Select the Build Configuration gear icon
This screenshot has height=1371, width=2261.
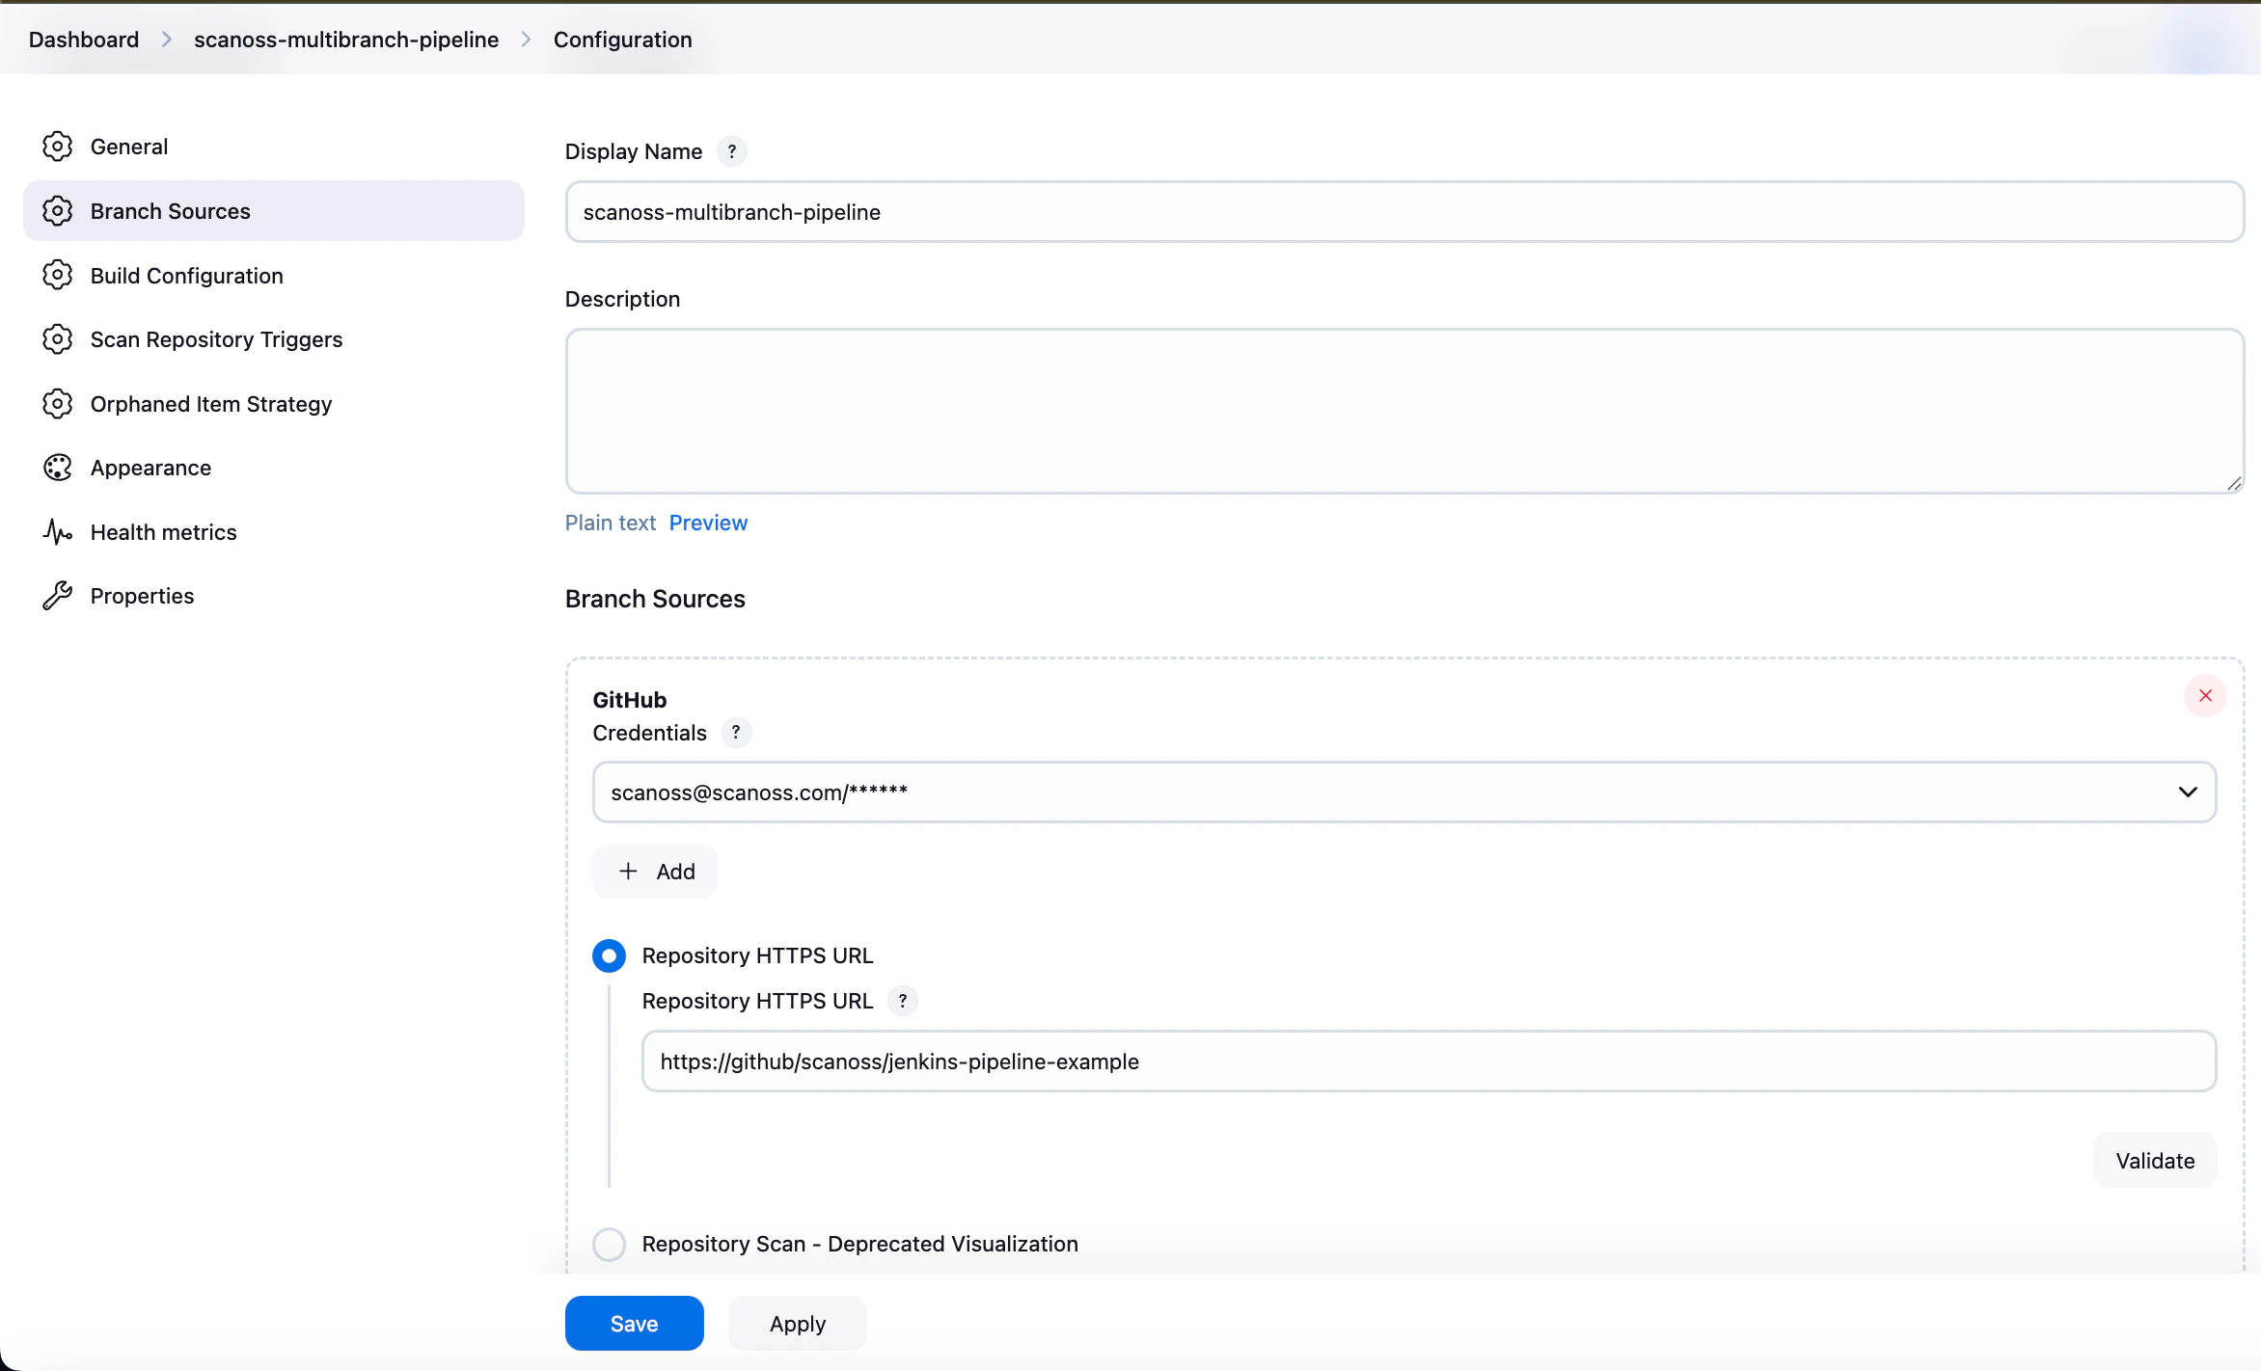58,275
